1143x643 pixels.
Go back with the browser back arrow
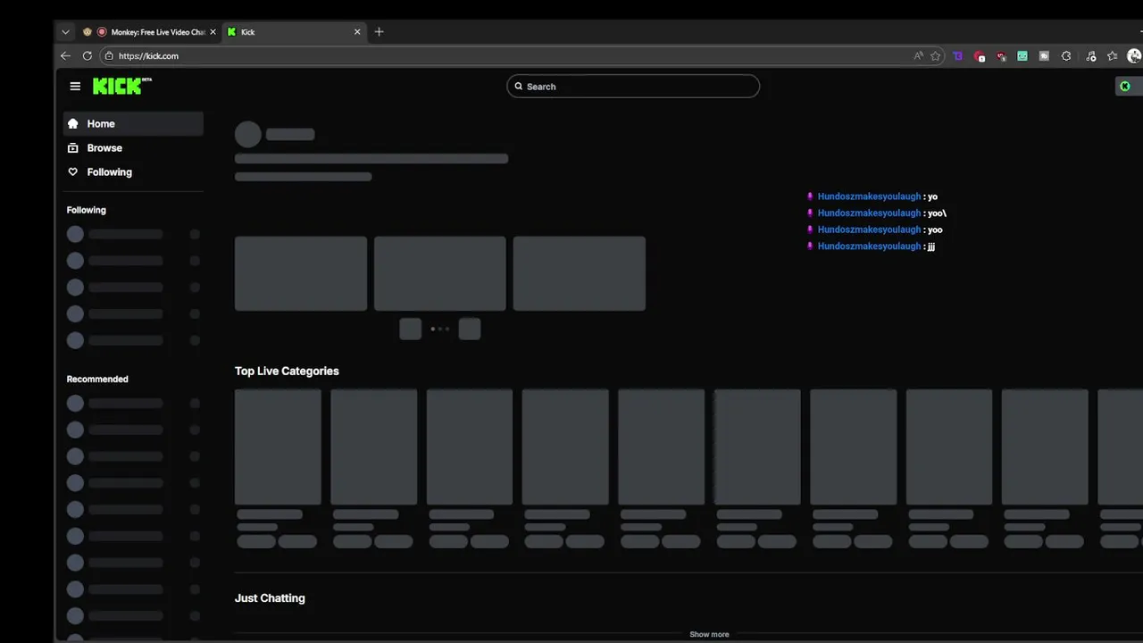coord(65,55)
